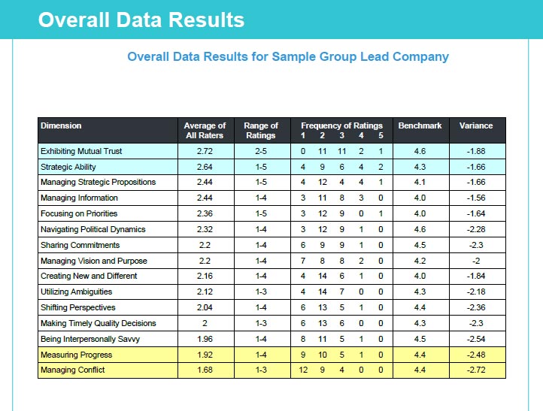Select variance -1.84 for Creating New and Different

click(x=476, y=276)
